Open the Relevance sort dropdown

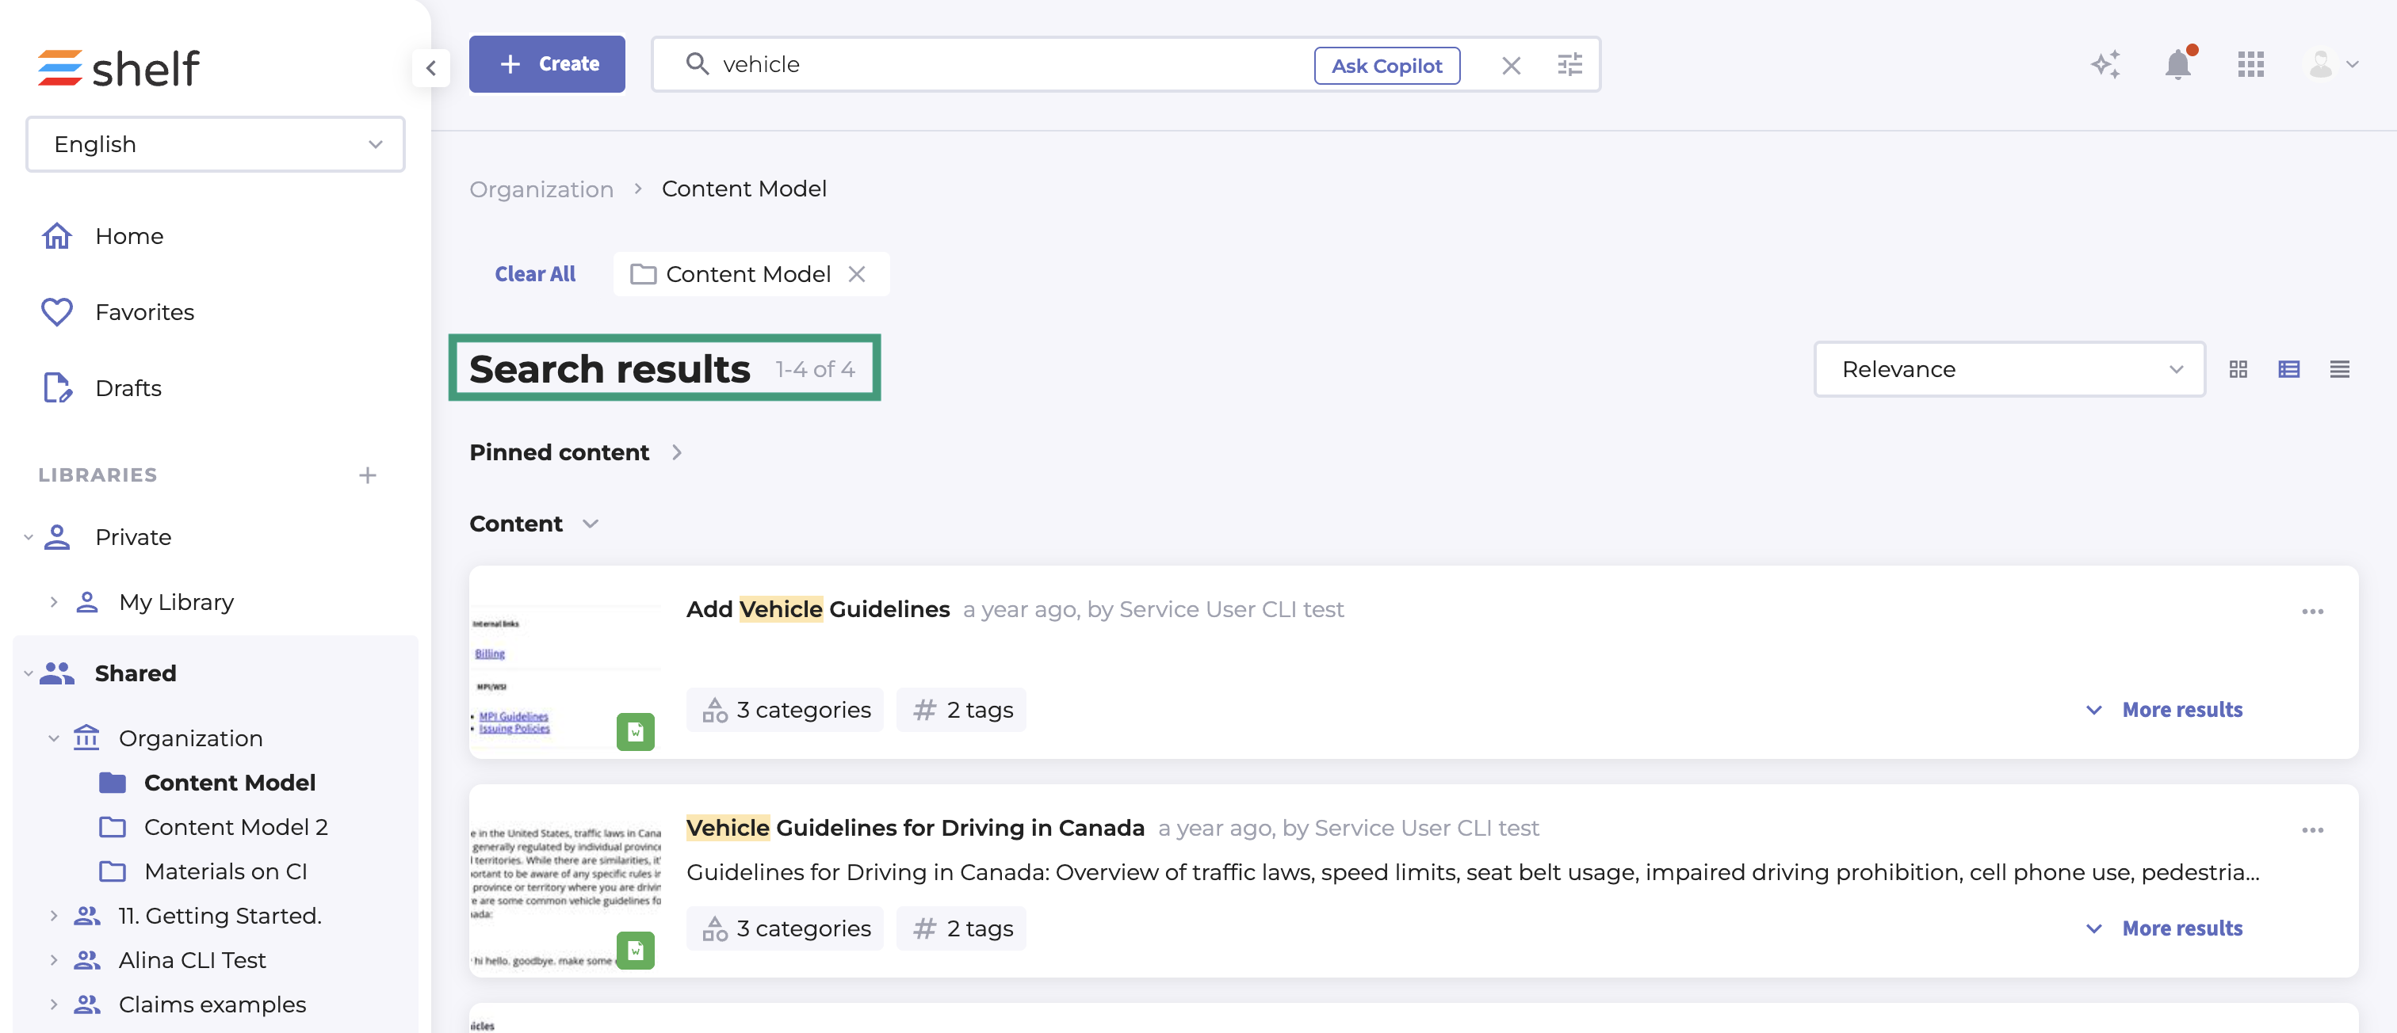2009,370
